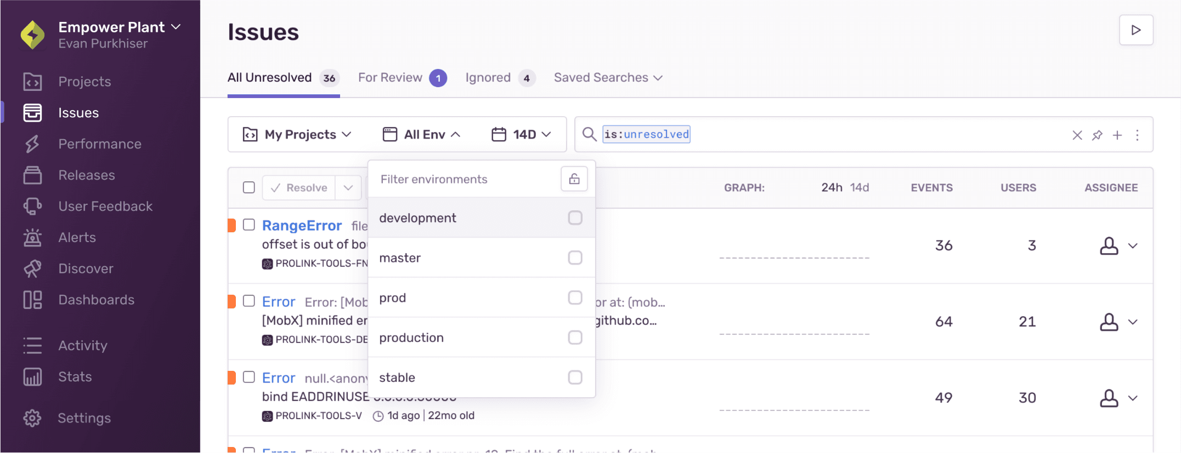Open the Settings gear icon
This screenshot has height=453, width=1181.
[x=32, y=418]
